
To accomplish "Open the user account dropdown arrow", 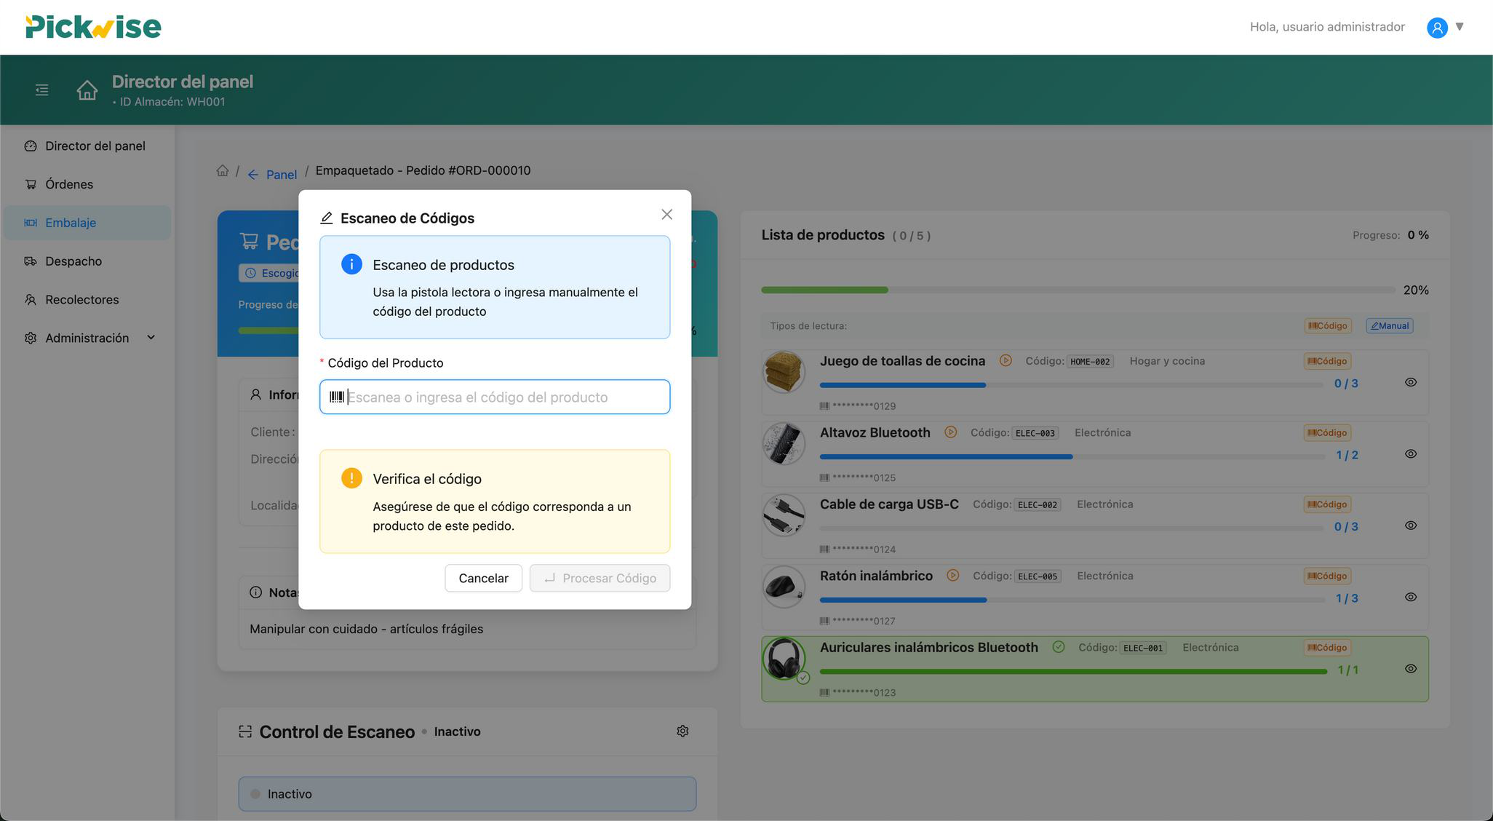I will point(1459,27).
